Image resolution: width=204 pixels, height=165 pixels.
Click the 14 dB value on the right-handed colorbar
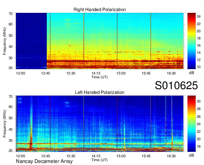[x=199, y=53]
